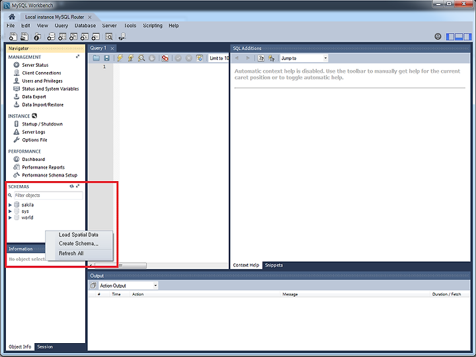Click the search table data toolbar icon
The image size is (476, 357).
point(108,37)
